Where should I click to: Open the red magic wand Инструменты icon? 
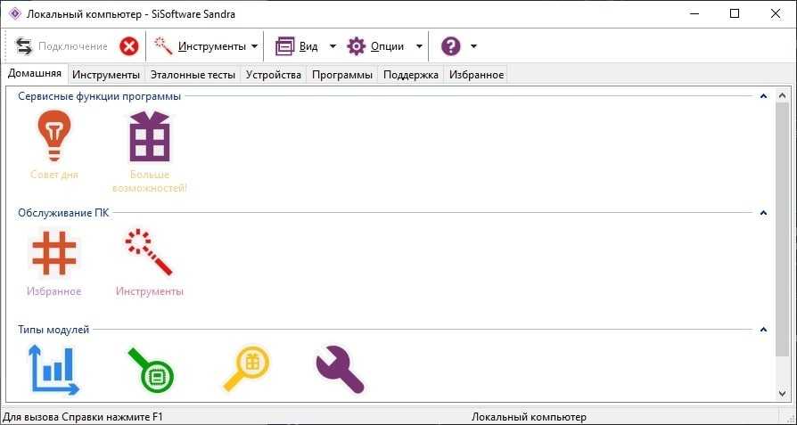click(149, 252)
